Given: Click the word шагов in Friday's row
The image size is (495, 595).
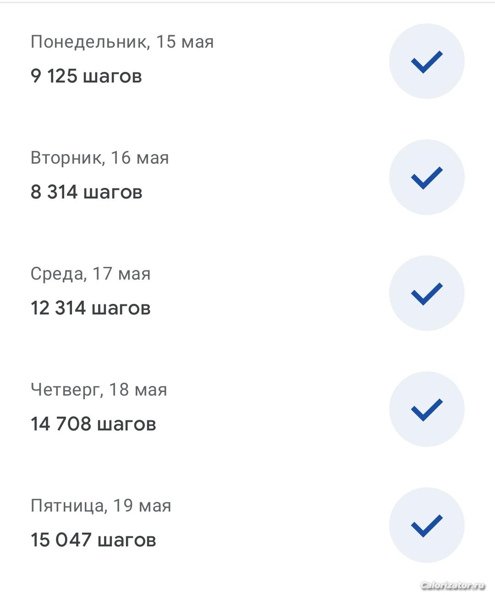Looking at the screenshot, I should (x=127, y=540).
